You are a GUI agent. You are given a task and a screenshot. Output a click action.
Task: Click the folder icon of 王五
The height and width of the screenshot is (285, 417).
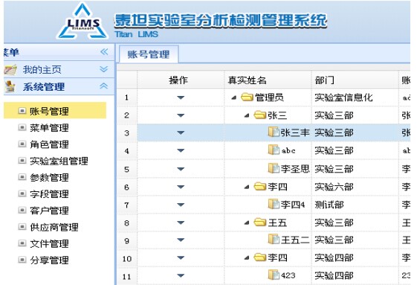click(260, 222)
